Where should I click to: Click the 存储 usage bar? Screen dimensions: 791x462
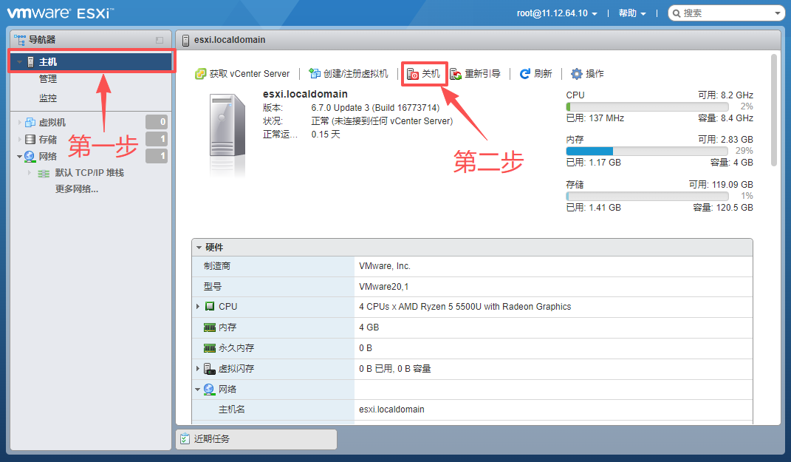(647, 196)
